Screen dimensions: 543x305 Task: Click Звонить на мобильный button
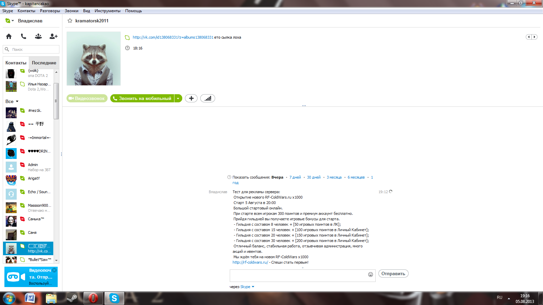(x=142, y=98)
